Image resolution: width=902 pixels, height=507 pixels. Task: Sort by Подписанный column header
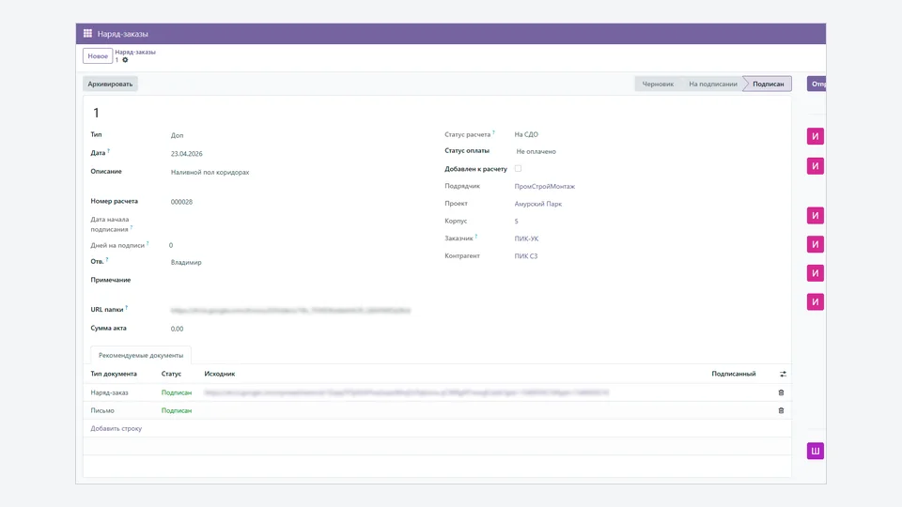tap(734, 374)
